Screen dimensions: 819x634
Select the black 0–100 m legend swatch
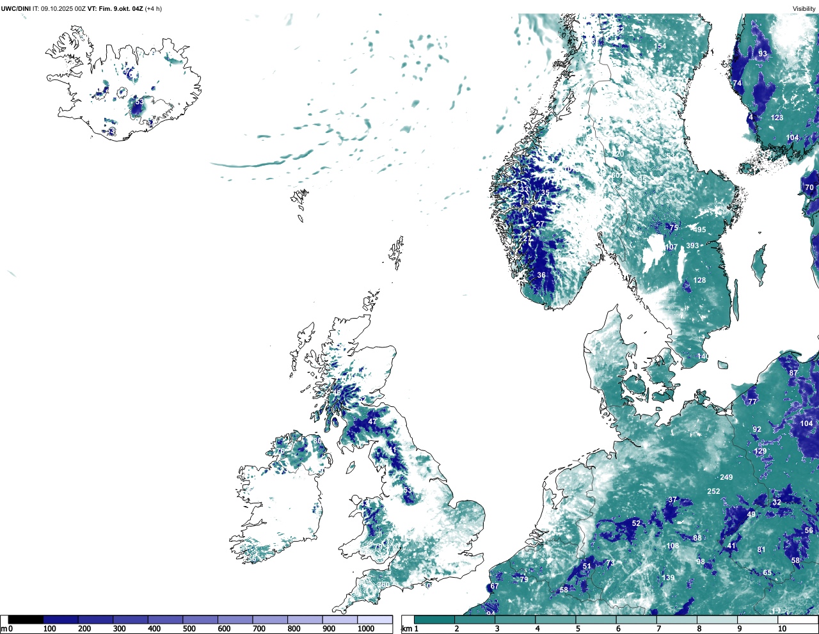(26, 619)
